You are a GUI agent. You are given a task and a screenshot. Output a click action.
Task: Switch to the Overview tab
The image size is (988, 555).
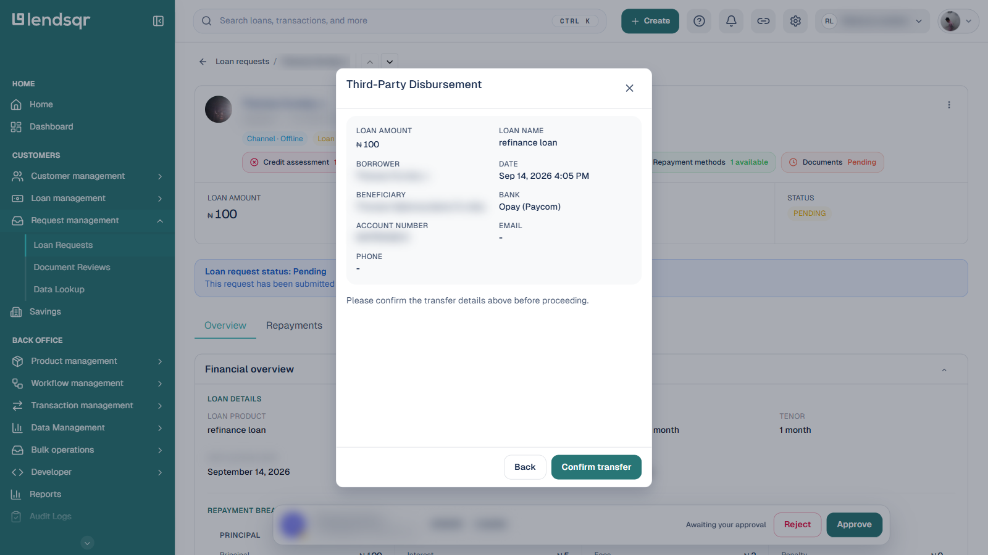click(225, 326)
